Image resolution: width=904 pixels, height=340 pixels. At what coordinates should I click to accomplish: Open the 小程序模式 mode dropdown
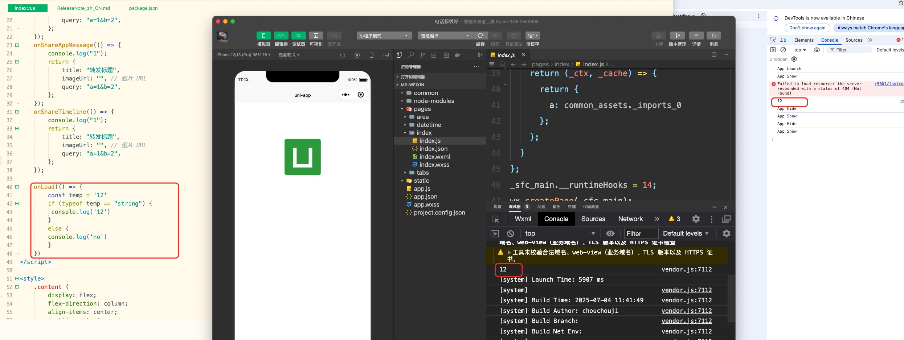pyautogui.click(x=384, y=36)
